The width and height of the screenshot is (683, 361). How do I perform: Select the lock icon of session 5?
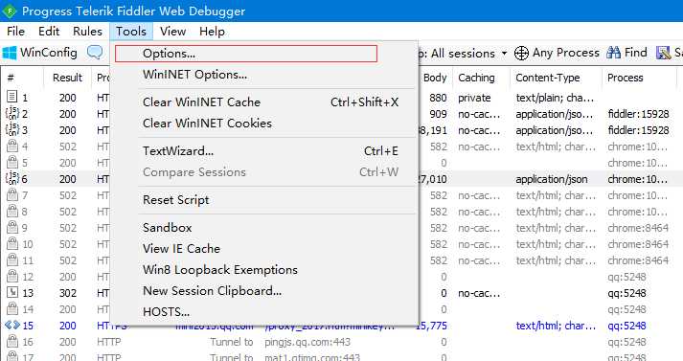(x=12, y=162)
